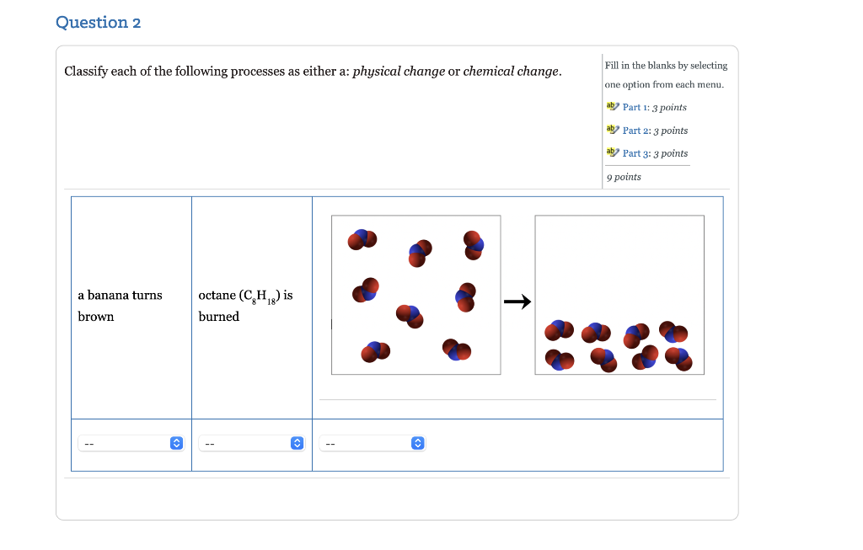Click the 'Part 3: 3 points' link
This screenshot has height=550, width=863.
pyautogui.click(x=655, y=153)
